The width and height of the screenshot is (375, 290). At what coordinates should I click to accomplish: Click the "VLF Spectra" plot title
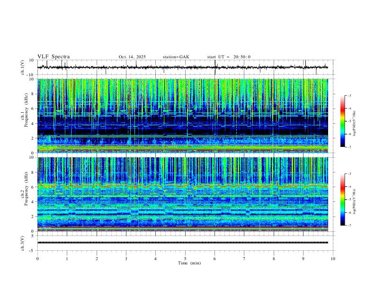54,57
